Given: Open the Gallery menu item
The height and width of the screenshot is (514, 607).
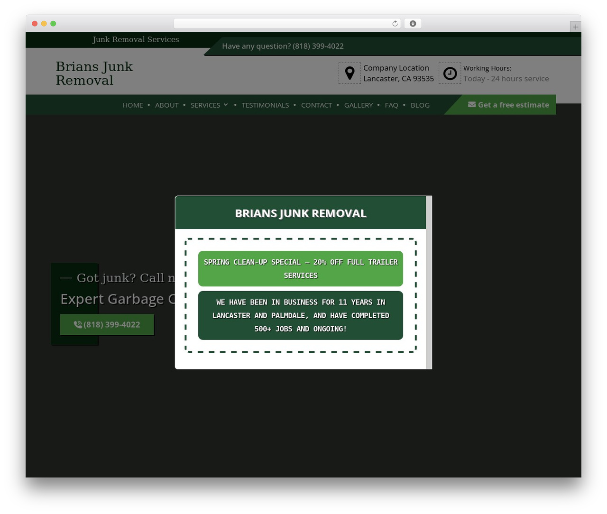Looking at the screenshot, I should [x=359, y=105].
